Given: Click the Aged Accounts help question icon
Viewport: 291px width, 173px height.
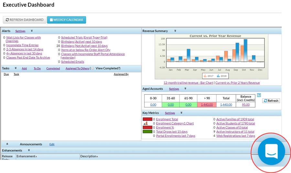Looking at the screenshot, I should [259, 95].
